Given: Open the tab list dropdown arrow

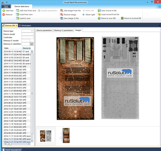Looking at the screenshot, I should 159,25.
